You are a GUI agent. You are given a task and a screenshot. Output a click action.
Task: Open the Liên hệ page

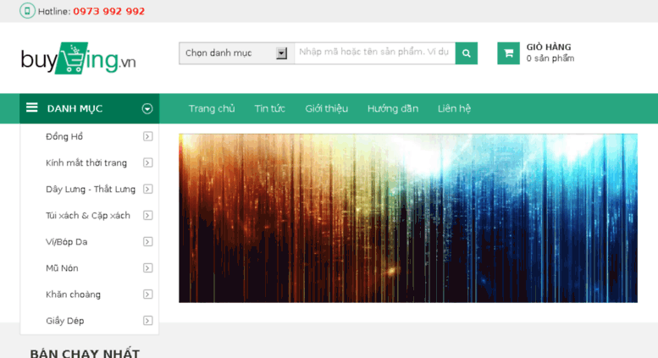coord(454,108)
